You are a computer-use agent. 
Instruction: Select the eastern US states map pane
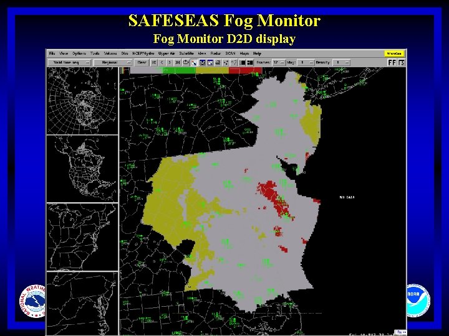(82, 237)
